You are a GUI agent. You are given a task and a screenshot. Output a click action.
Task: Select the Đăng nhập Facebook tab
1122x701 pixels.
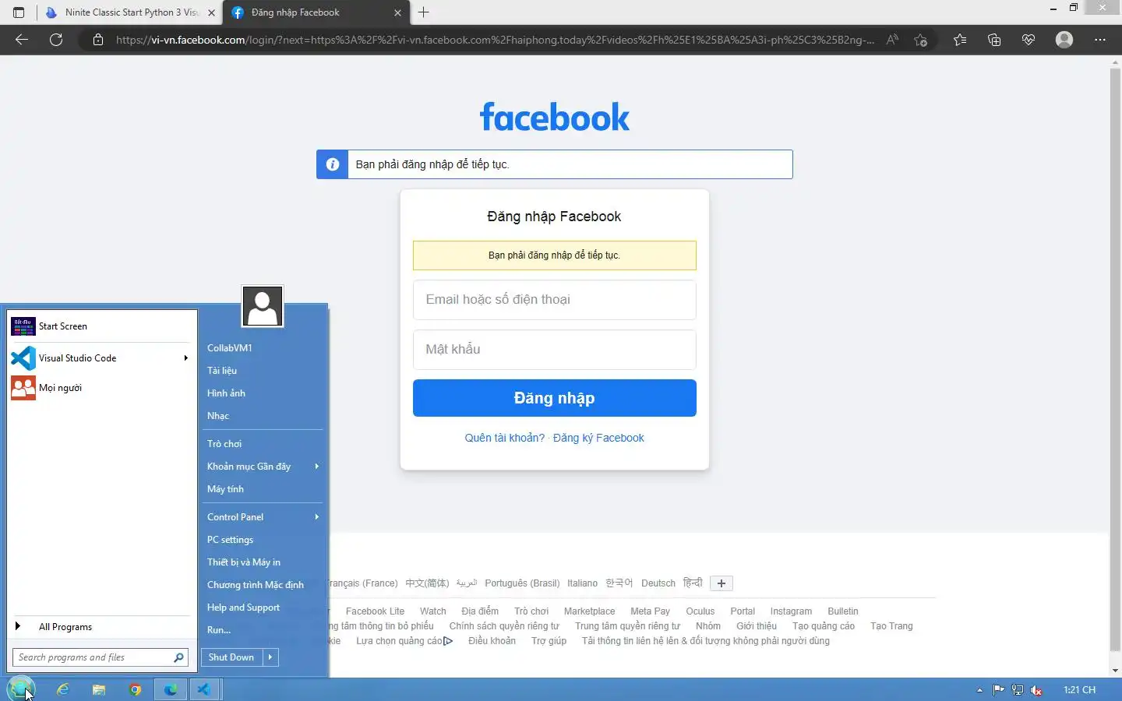(316, 12)
